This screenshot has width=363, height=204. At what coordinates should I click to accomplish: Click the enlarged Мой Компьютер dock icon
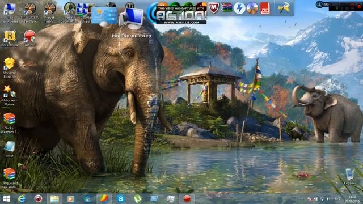click(131, 19)
